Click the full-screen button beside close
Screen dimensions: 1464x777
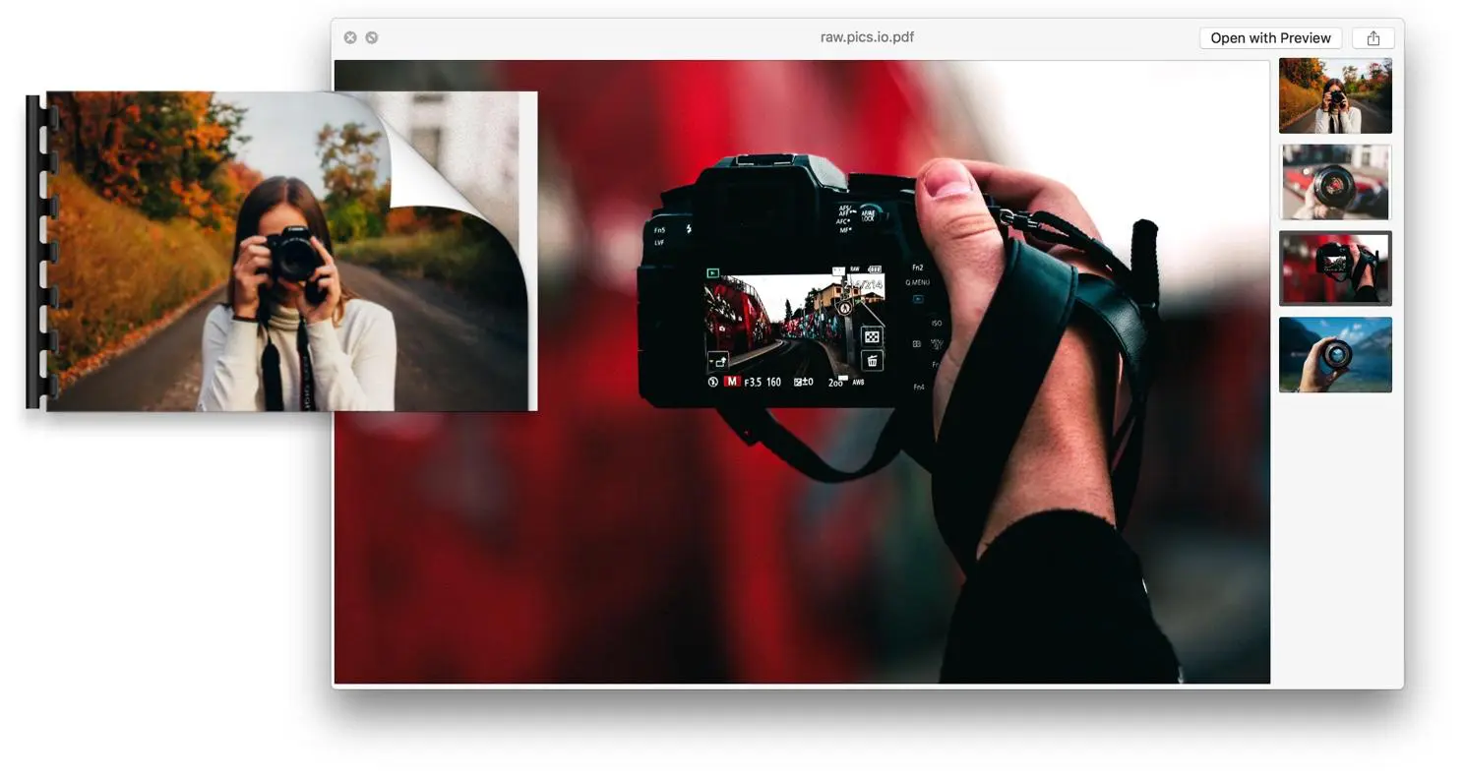coord(372,37)
